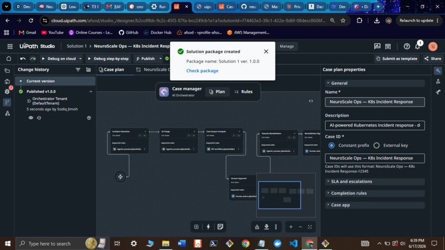The image size is (445, 250).
Task: Select the Constant prefix radio option
Action: point(331,145)
